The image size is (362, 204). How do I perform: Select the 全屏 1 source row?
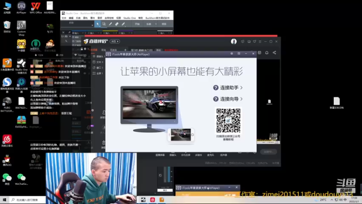point(99,73)
